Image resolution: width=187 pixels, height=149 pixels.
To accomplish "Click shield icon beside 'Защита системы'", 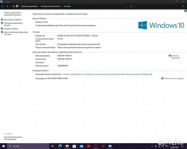I will tap(2, 29).
